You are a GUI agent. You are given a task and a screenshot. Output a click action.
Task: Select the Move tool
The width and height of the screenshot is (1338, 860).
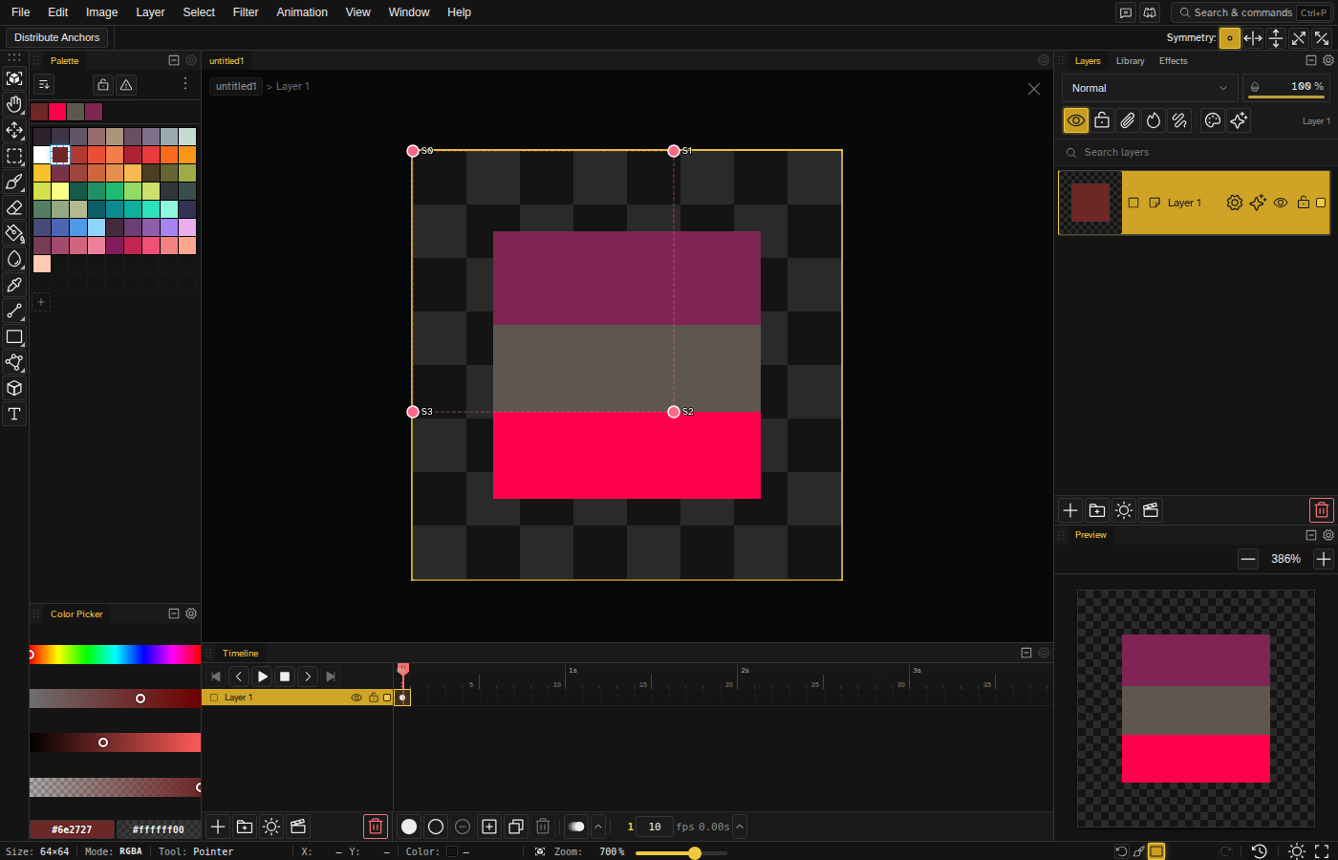14,130
